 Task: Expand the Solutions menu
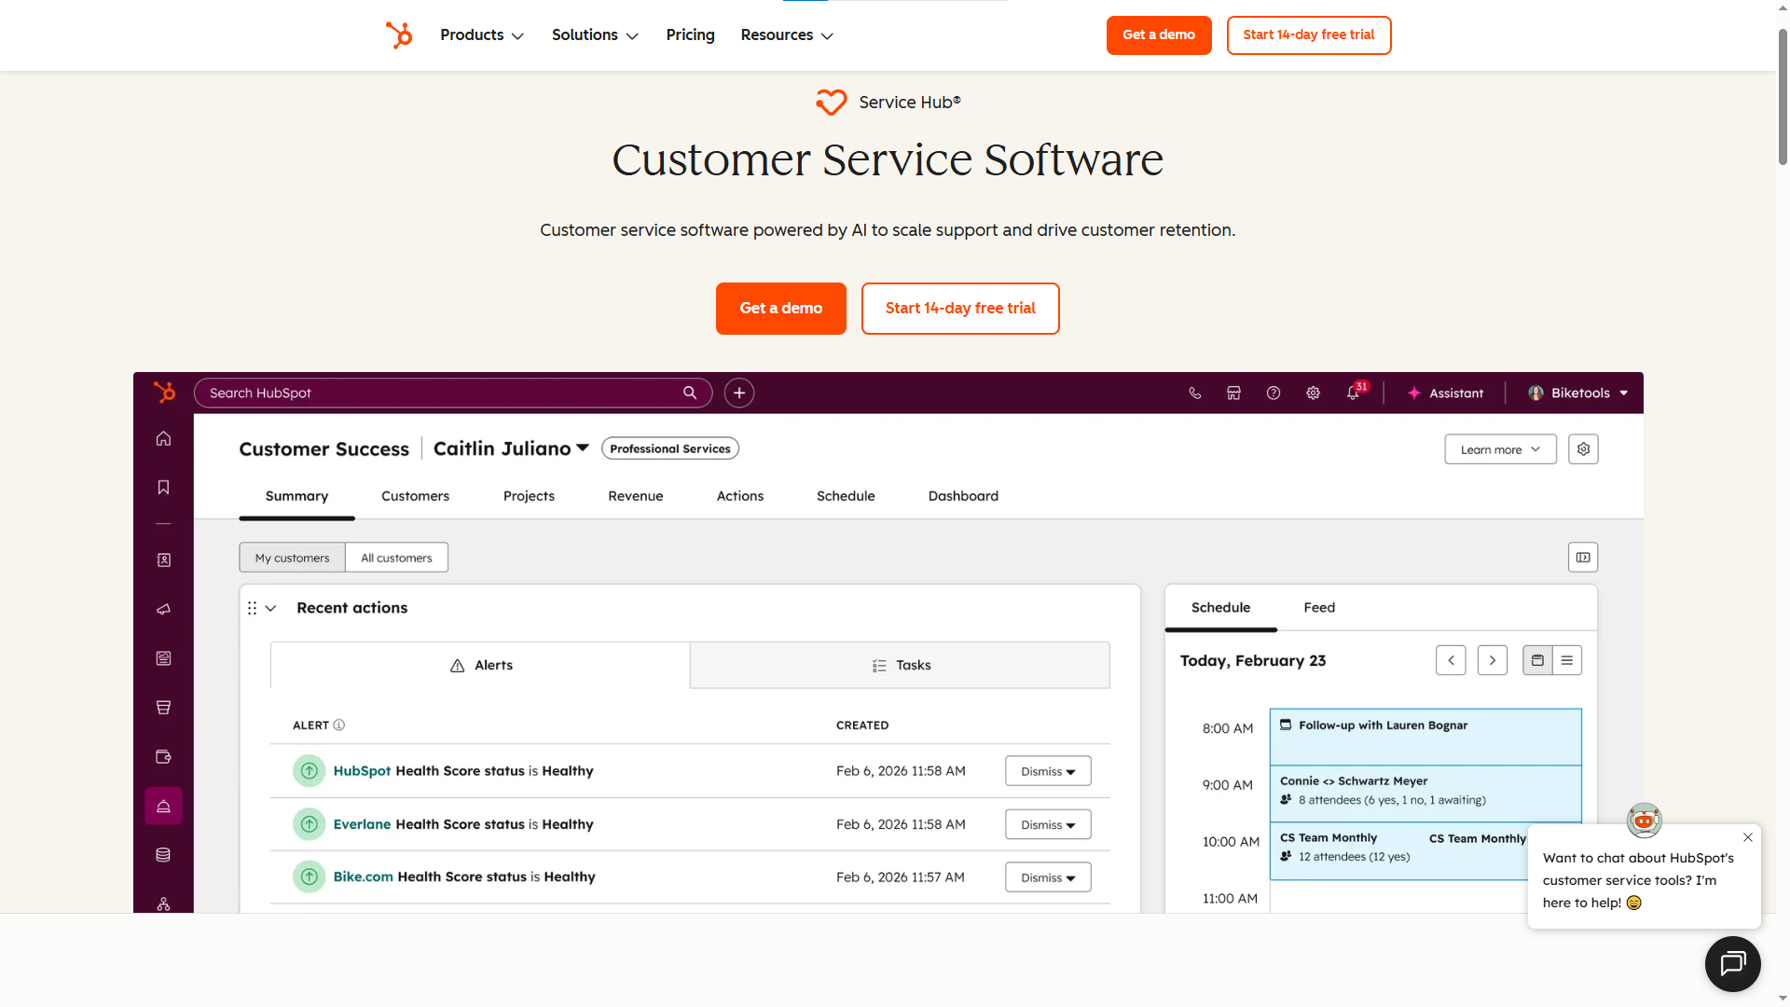[595, 35]
